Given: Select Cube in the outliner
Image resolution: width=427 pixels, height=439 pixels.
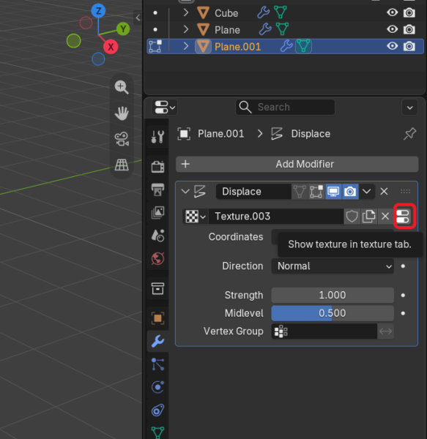Looking at the screenshot, I should (226, 13).
